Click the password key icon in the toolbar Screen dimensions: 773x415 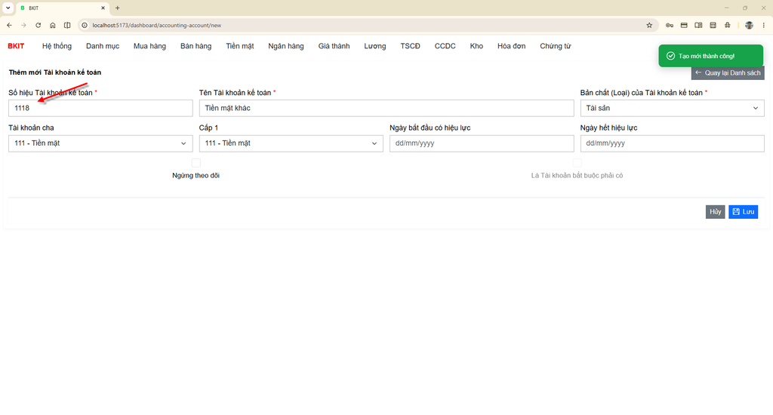(x=669, y=25)
